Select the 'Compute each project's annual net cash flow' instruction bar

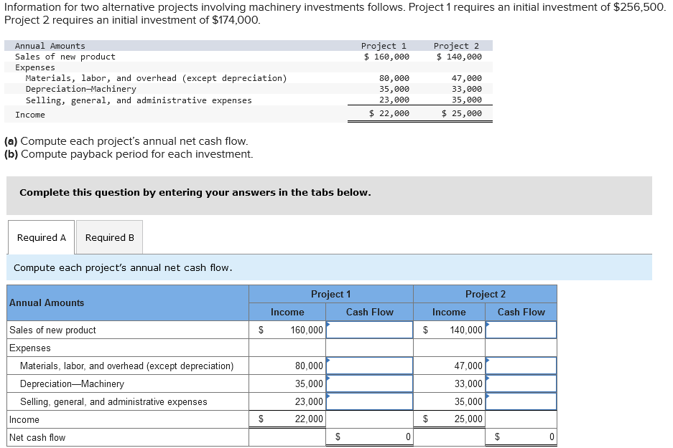[329, 267]
